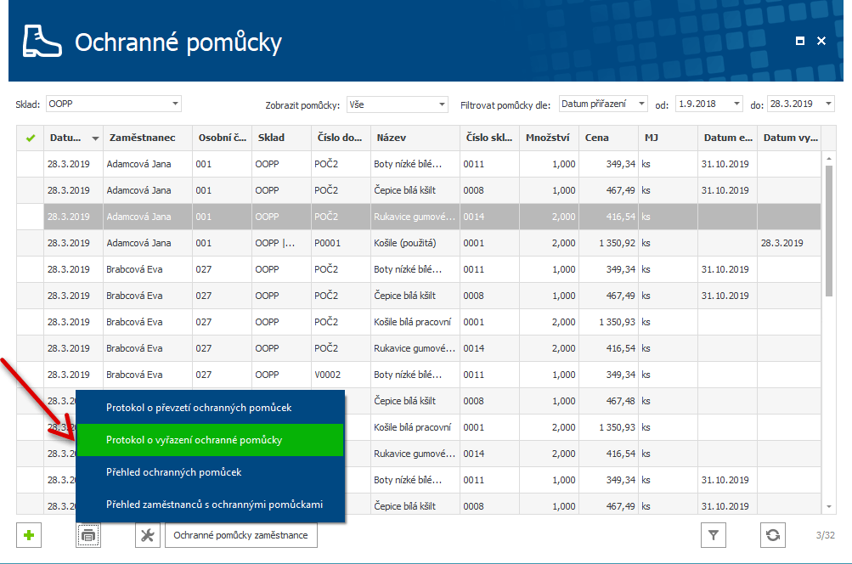Click the boot icon in header
Viewport: 852px width, 564px height.
click(42, 42)
